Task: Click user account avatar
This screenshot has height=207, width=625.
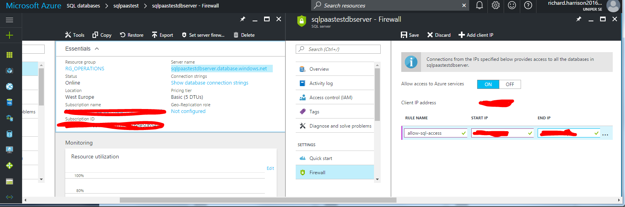Action: 613,6
